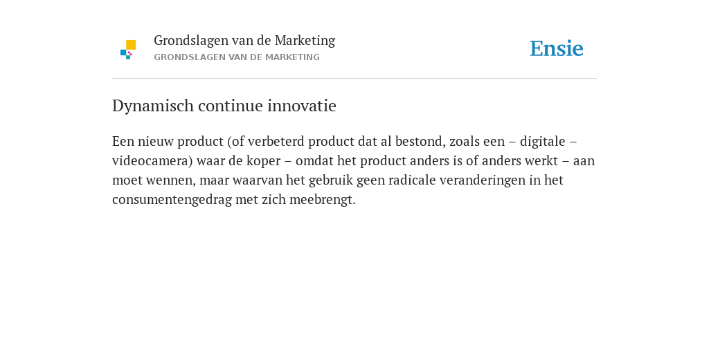The height and width of the screenshot is (354, 709).
Task: Open the Grondslagen van de Marketing title
Action: point(244,40)
